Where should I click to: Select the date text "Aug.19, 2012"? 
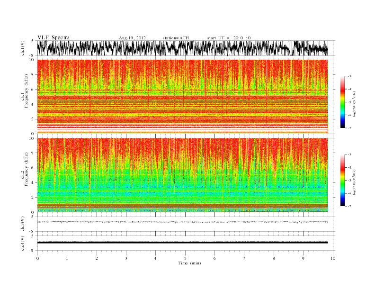[x=132, y=38]
